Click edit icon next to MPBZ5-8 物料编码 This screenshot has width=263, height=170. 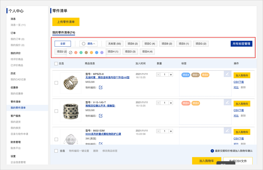[x=101, y=87]
